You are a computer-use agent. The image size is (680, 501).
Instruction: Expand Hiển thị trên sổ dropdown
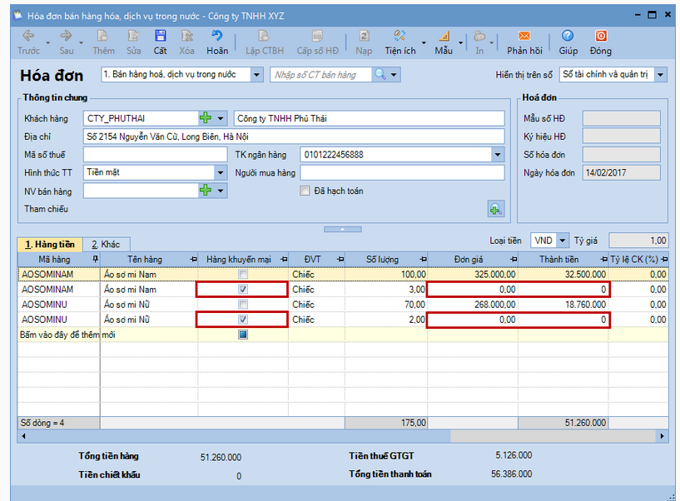click(x=660, y=75)
